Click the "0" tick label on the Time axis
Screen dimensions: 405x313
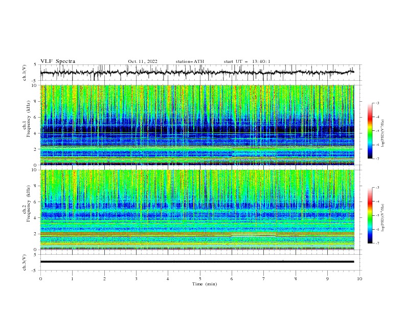coord(40,279)
